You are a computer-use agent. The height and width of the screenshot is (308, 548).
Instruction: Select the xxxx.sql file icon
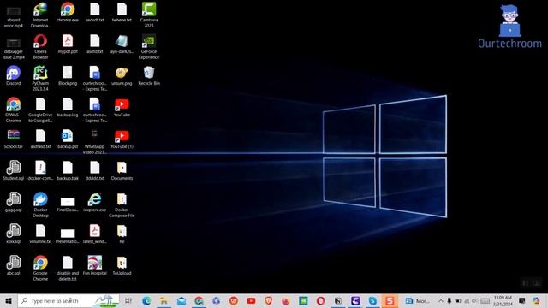(x=14, y=234)
